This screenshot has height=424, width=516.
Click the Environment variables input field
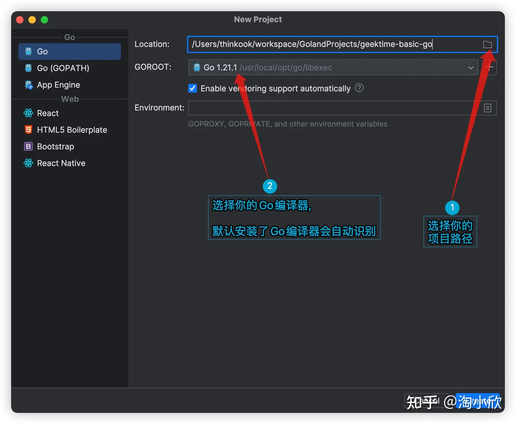(333, 108)
